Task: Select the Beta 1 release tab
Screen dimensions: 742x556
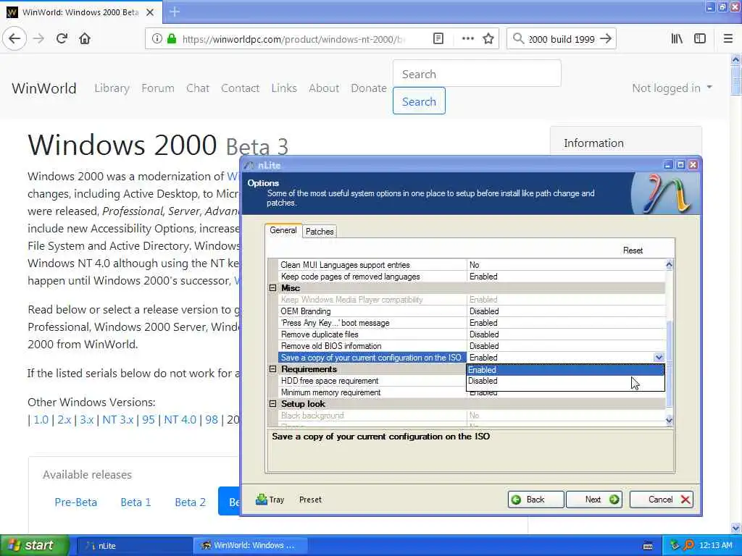Action: point(136,502)
